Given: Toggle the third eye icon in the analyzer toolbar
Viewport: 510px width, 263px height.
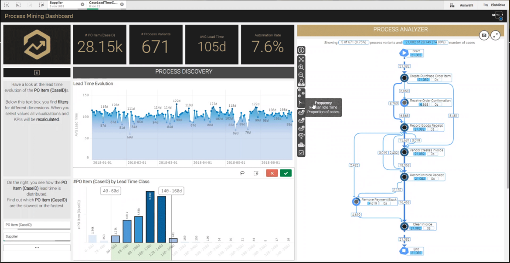Looking at the screenshot, I should pos(301,128).
